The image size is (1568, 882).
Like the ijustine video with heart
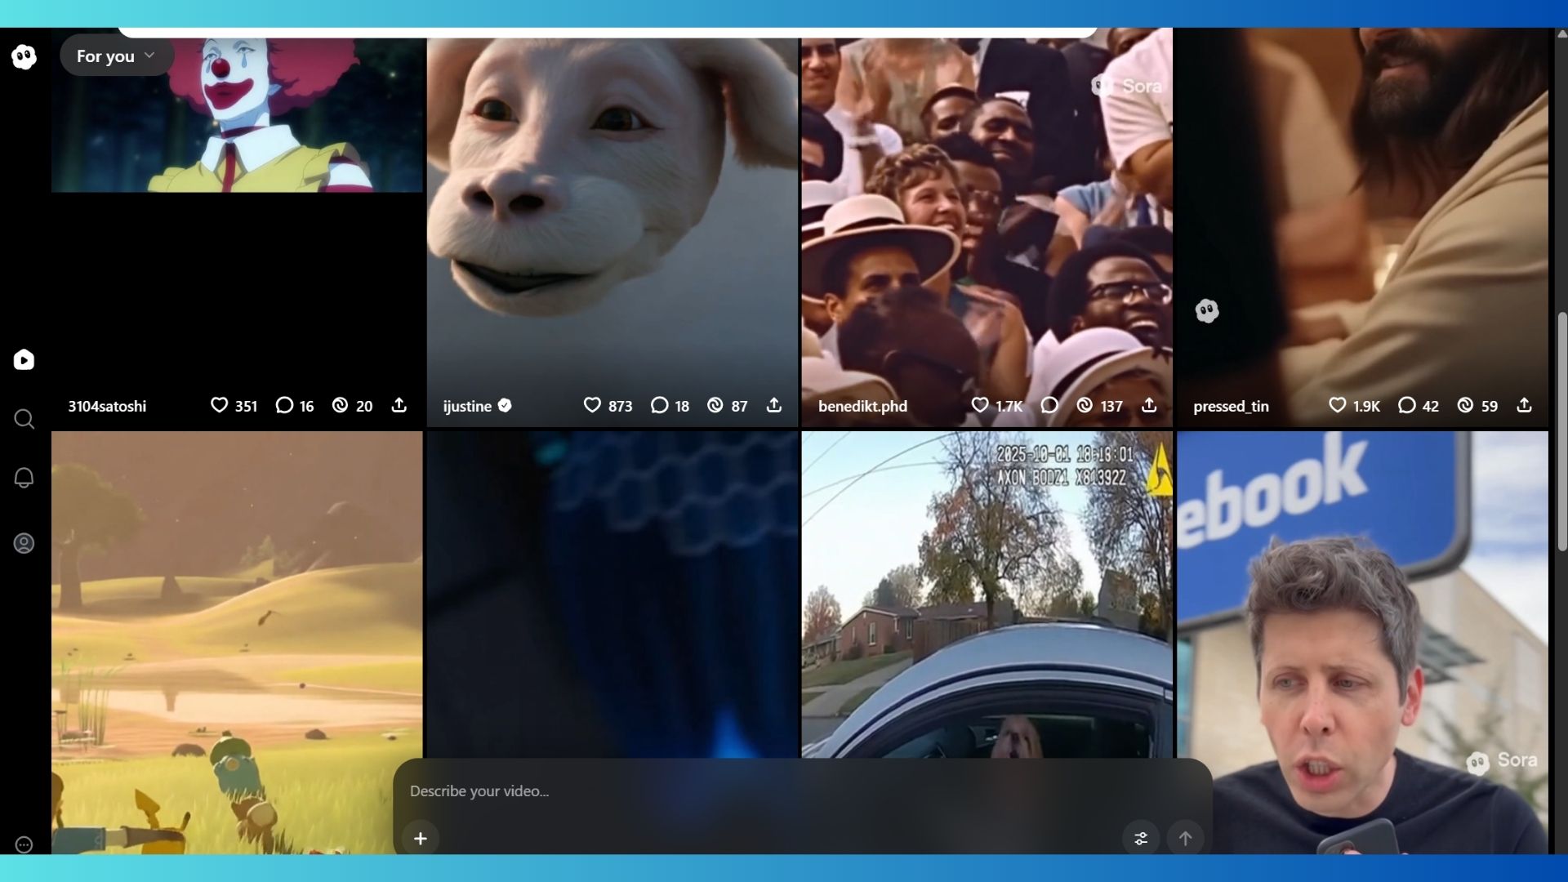(x=592, y=405)
